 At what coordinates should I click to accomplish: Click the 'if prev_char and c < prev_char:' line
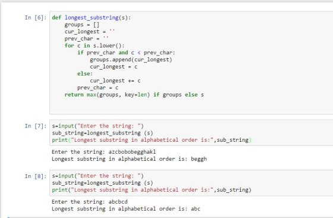[x=126, y=53]
